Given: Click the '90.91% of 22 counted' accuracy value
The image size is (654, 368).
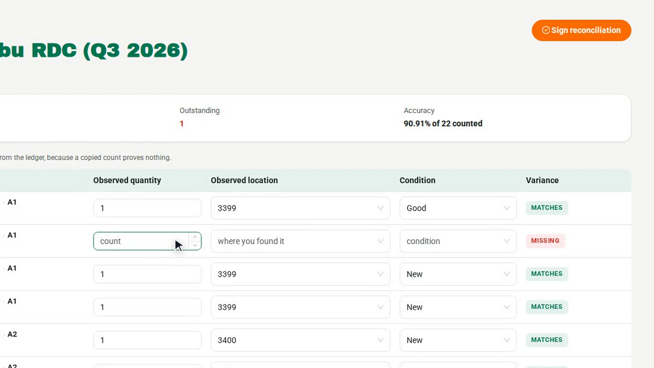Looking at the screenshot, I should point(443,124).
